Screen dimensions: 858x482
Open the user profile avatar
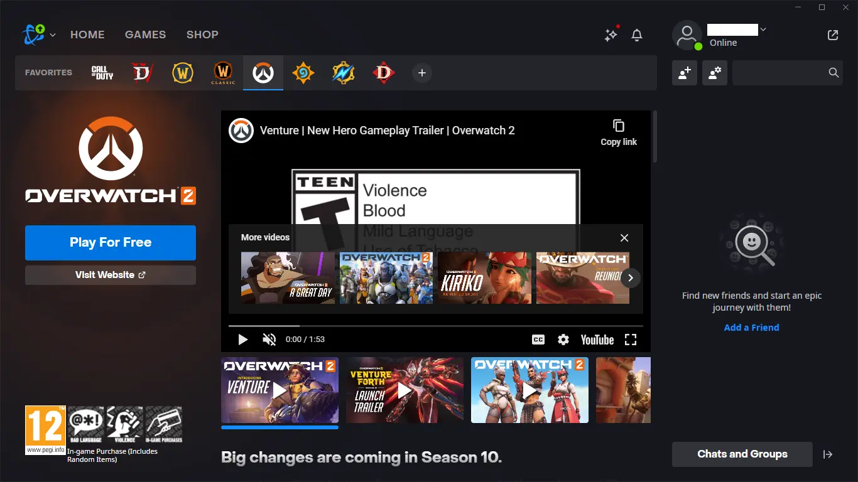[687, 35]
